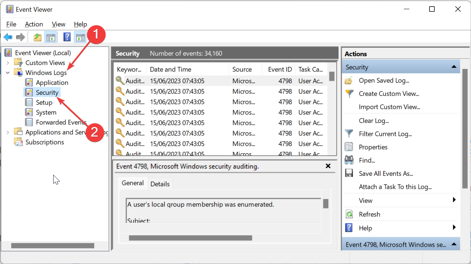The height and width of the screenshot is (264, 471).
Task: Sort by the Task Category column header
Action: pos(311,69)
